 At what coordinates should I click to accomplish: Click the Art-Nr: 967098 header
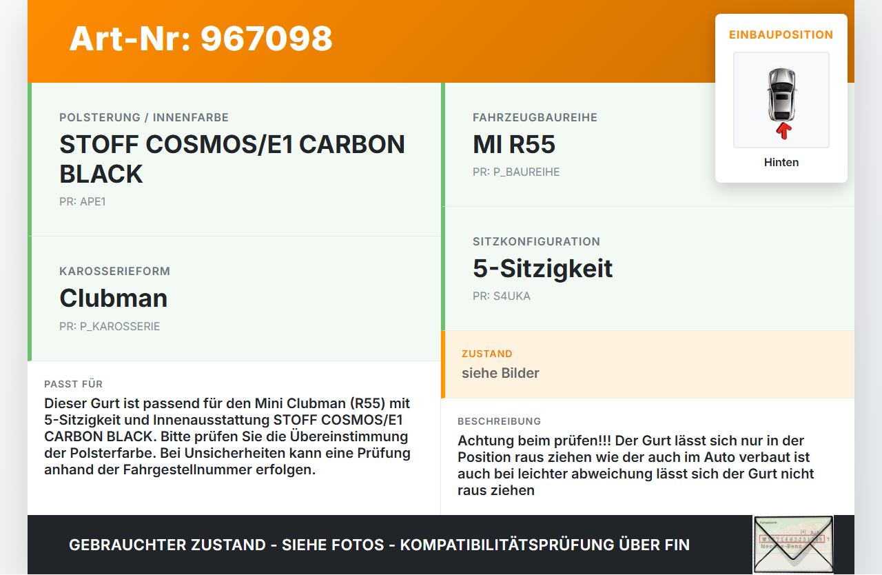click(201, 39)
